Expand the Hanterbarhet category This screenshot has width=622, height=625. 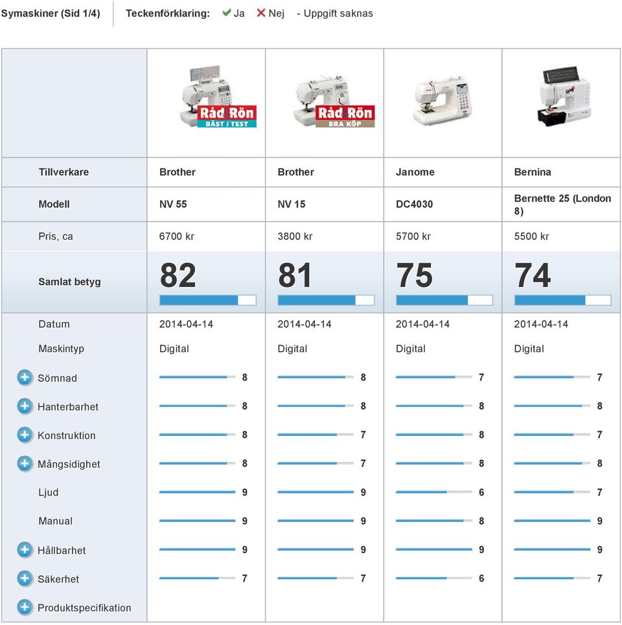tap(25, 406)
